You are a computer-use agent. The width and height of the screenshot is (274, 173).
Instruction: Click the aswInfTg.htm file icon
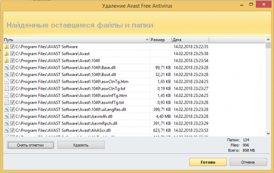[7, 96]
